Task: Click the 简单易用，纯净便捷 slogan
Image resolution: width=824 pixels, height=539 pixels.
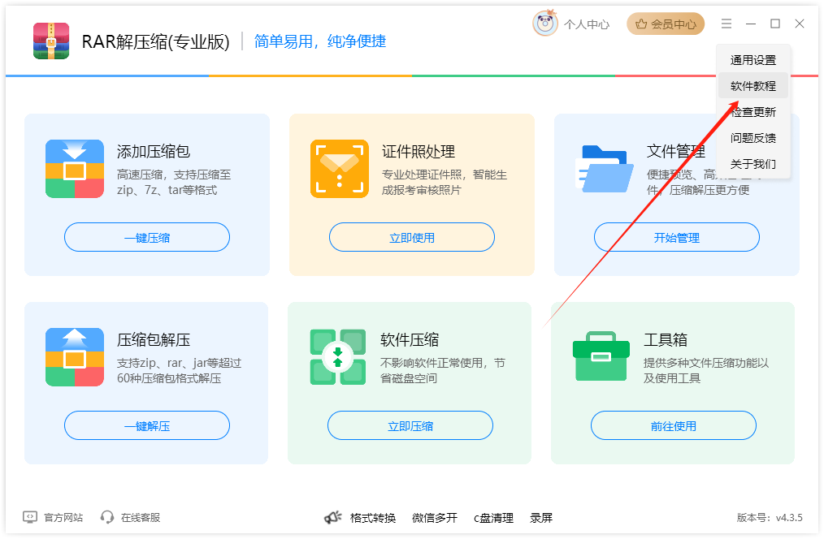Action: [x=320, y=41]
